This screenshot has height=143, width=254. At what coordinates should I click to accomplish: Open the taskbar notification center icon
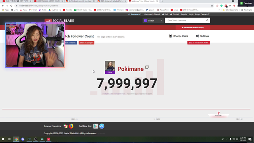250,139
